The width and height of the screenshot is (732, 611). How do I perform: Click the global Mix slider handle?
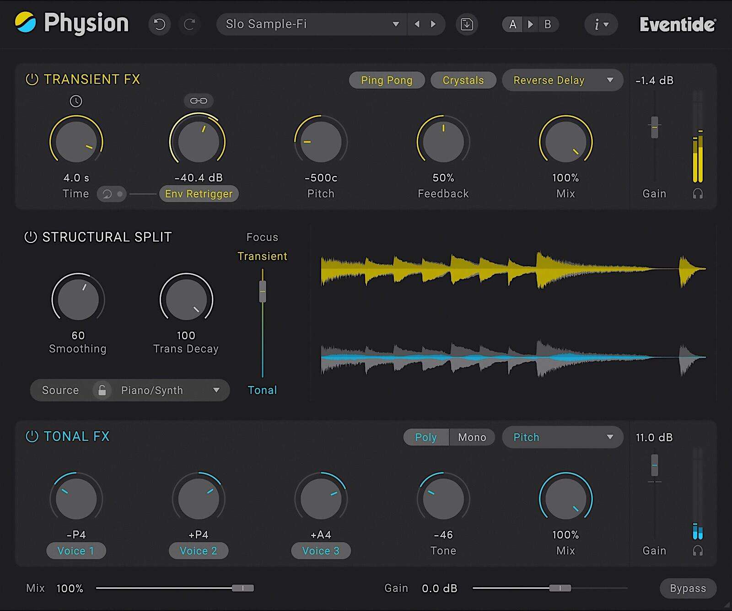pos(243,588)
